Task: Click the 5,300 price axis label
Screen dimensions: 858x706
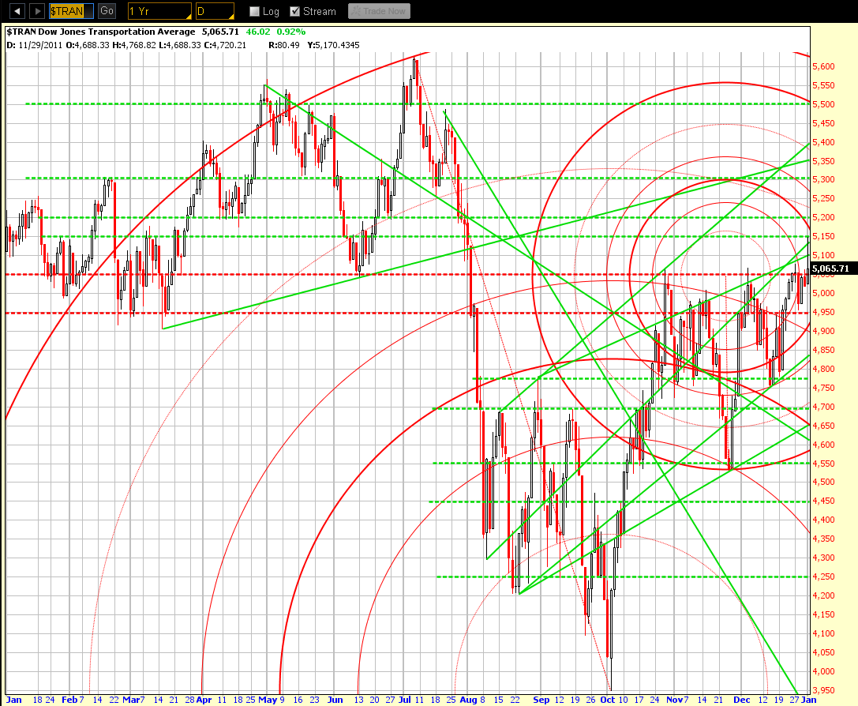Action: [x=823, y=179]
